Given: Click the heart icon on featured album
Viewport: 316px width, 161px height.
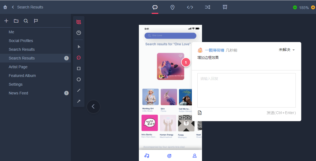Looking at the screenshot, I should coord(180,56).
